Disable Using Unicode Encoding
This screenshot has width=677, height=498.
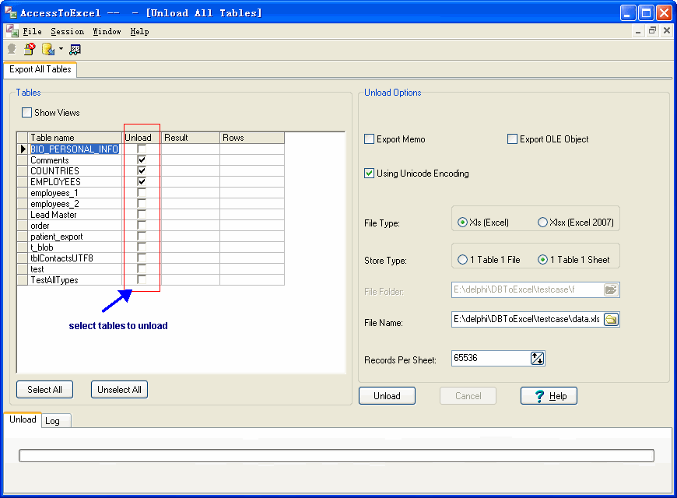pyautogui.click(x=369, y=174)
